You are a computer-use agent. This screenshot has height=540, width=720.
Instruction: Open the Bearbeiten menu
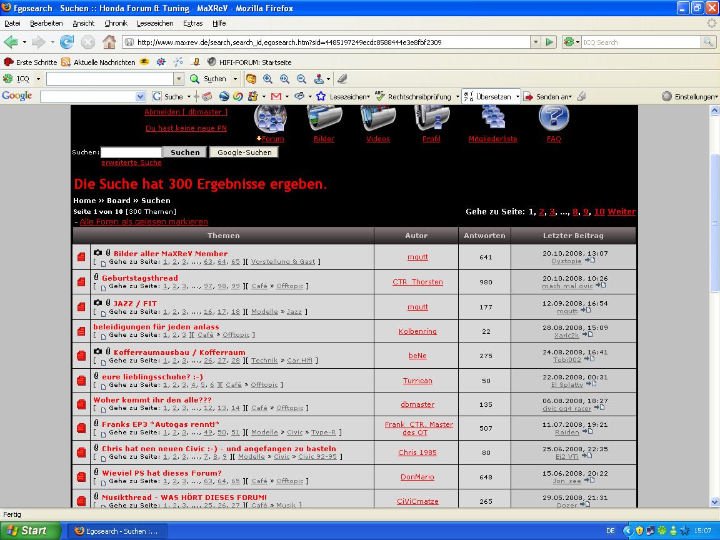pyautogui.click(x=46, y=23)
